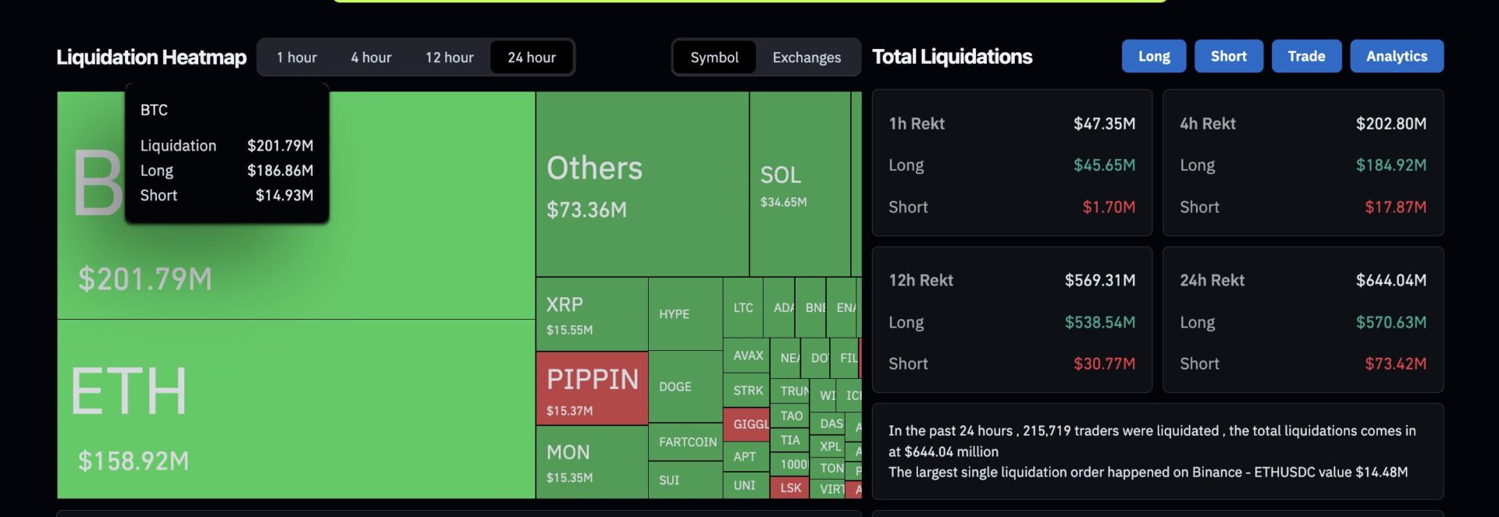Switch heatmap to 1 hour timeframe

pyautogui.click(x=297, y=57)
